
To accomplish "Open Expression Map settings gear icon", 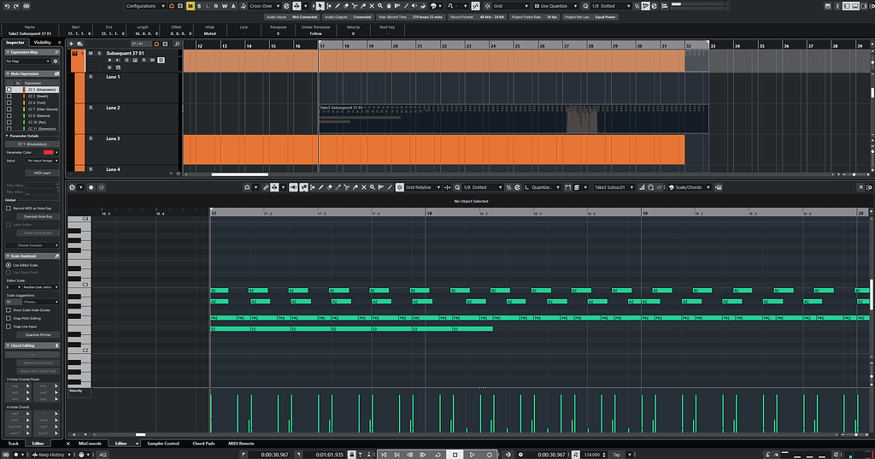I will (x=56, y=61).
